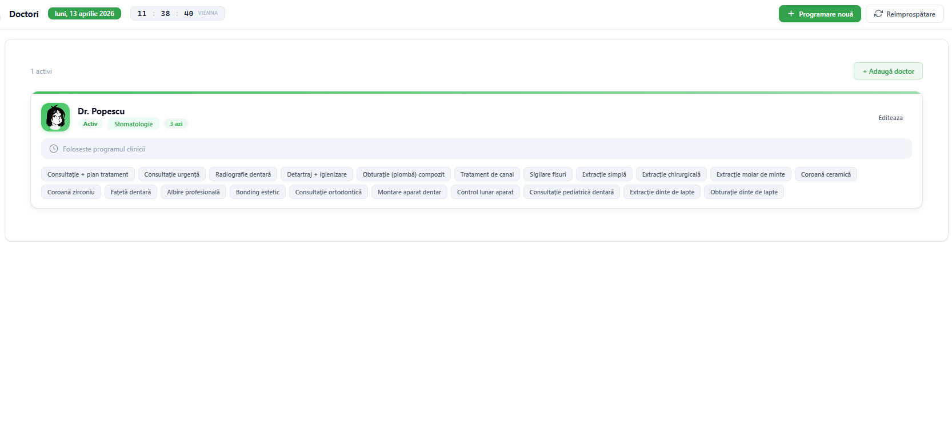
Task: Click the Vienna clock display
Action: 177,14
